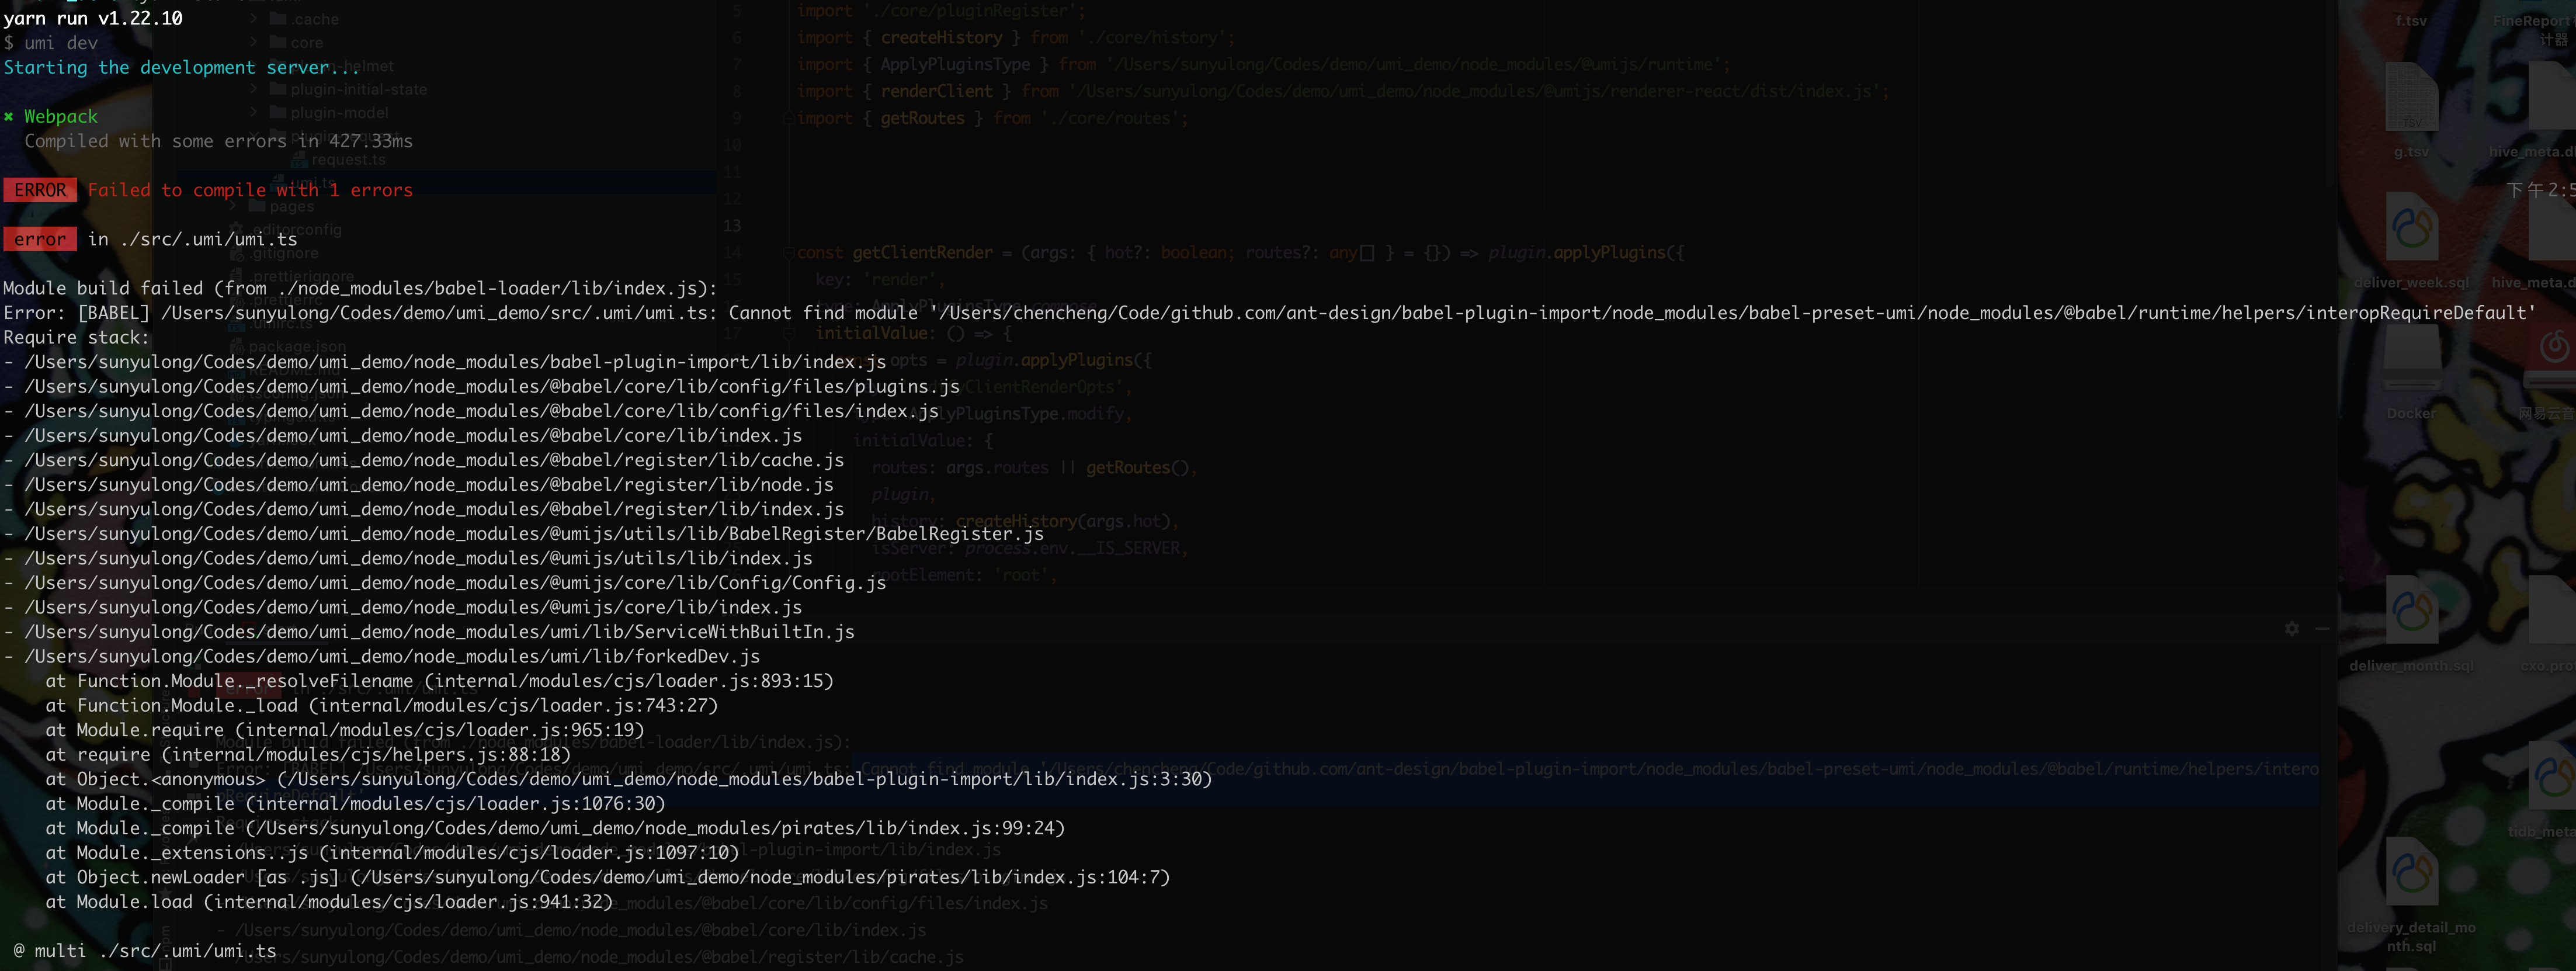Click the createHistory import line in the editor

[1016, 37]
